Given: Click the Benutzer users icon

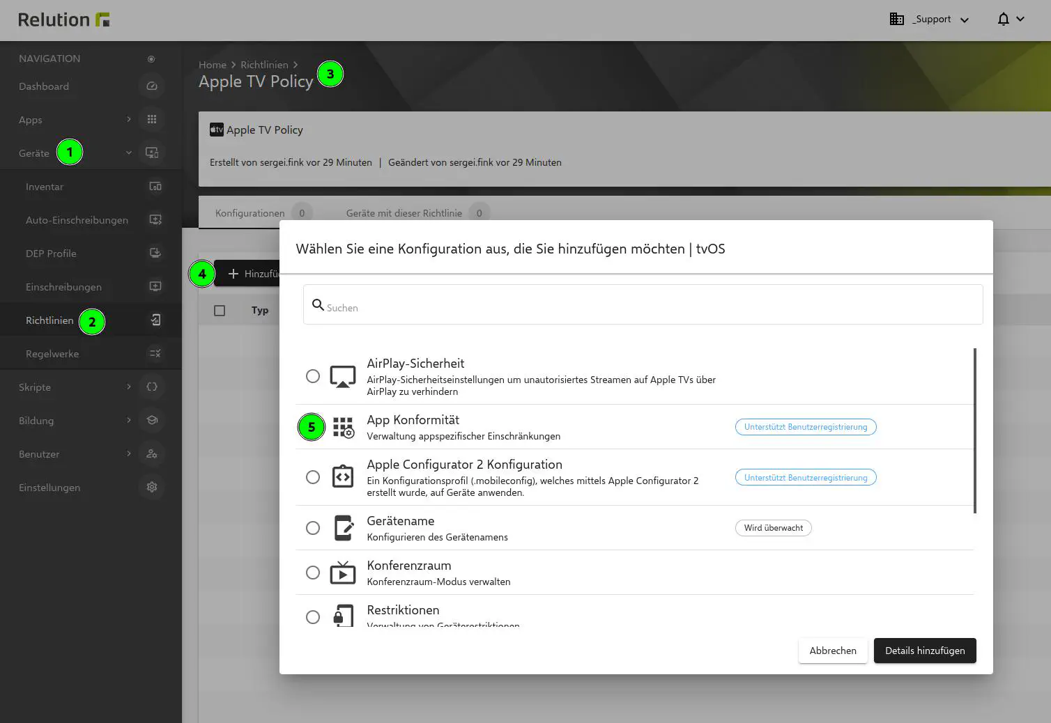Looking at the screenshot, I should pos(151,453).
